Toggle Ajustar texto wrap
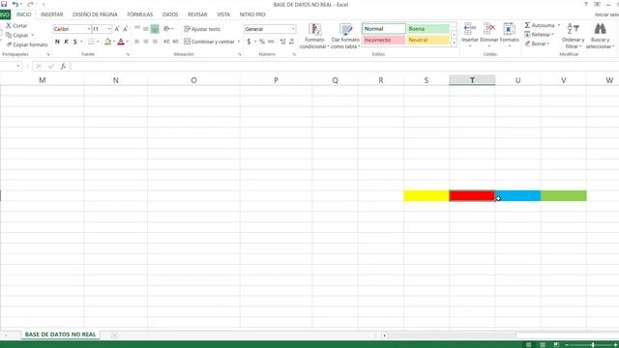 click(202, 29)
